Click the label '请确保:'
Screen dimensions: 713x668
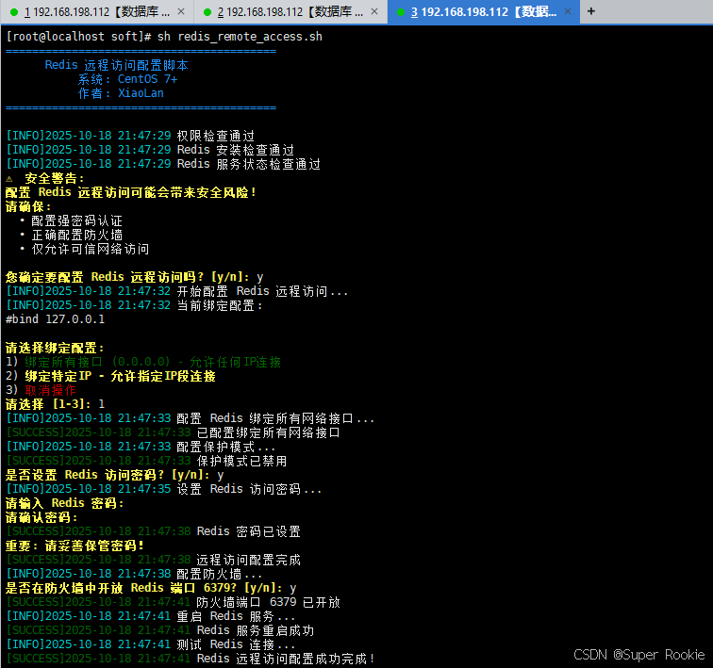click(x=28, y=206)
